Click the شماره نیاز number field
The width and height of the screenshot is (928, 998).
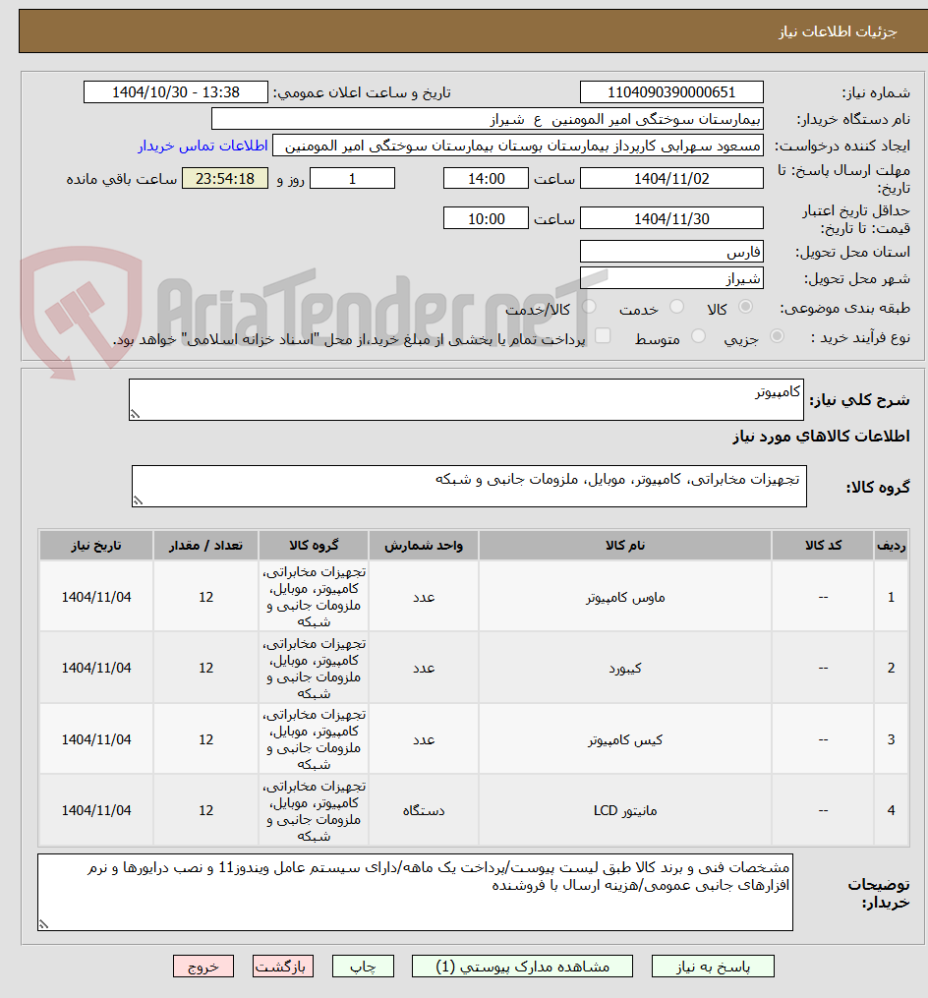pyautogui.click(x=671, y=92)
